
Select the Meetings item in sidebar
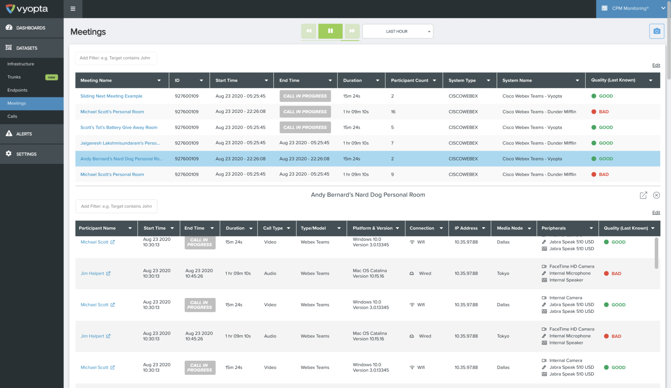[32, 103]
